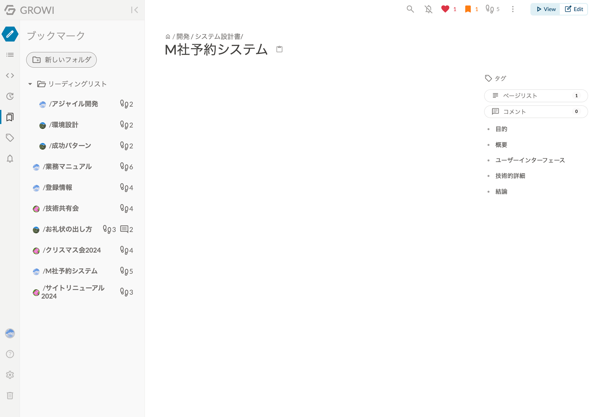Image resolution: width=598 pixels, height=417 pixels.
Task: Open the page tree list icon in sidebar
Action: coord(10,55)
